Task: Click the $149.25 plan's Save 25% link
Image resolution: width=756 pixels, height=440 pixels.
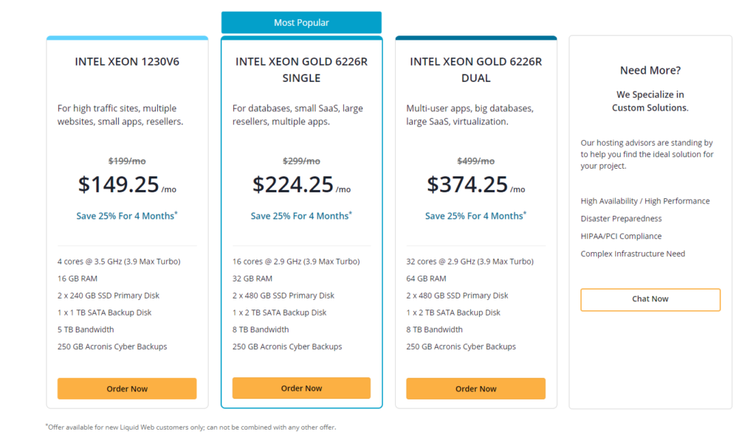Action: pos(127,216)
